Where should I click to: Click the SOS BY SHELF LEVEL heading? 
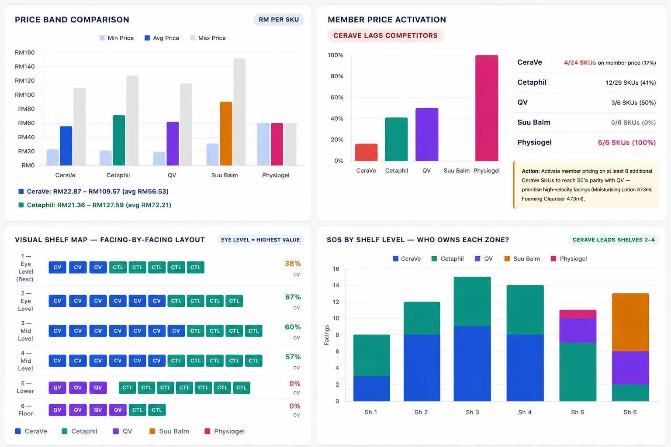tap(418, 240)
